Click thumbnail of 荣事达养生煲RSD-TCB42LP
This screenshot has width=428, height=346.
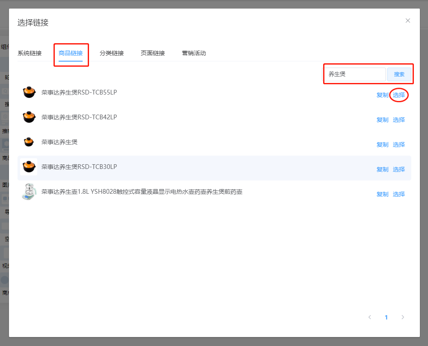click(x=29, y=117)
